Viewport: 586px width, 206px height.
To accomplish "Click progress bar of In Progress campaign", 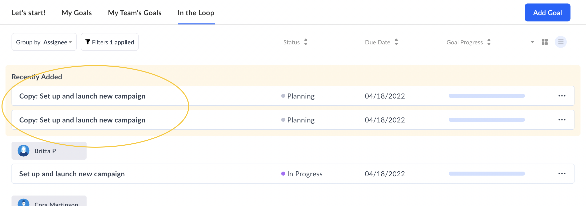I will point(486,174).
